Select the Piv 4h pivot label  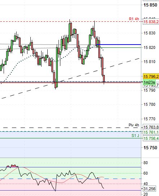(134, 125)
